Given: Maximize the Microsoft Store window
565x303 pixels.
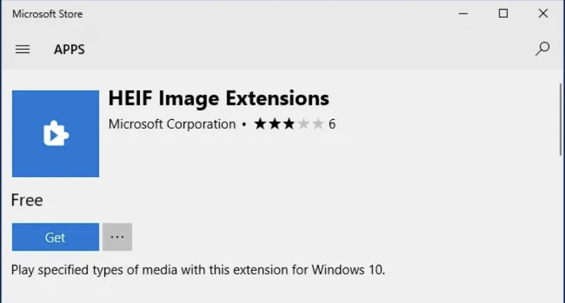Looking at the screenshot, I should [504, 14].
